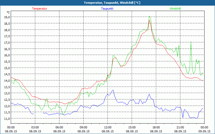215x134 pixels.
Task: Click the 12,5 y-axis value
Action: (7, 99)
